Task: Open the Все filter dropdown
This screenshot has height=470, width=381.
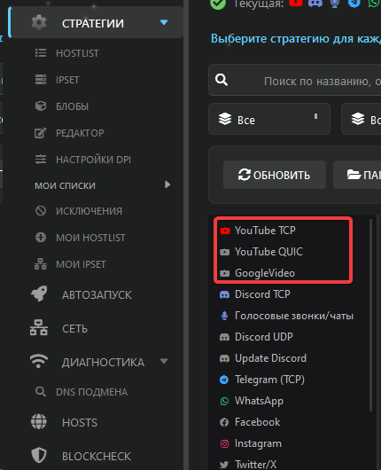Action: pyautogui.click(x=269, y=119)
